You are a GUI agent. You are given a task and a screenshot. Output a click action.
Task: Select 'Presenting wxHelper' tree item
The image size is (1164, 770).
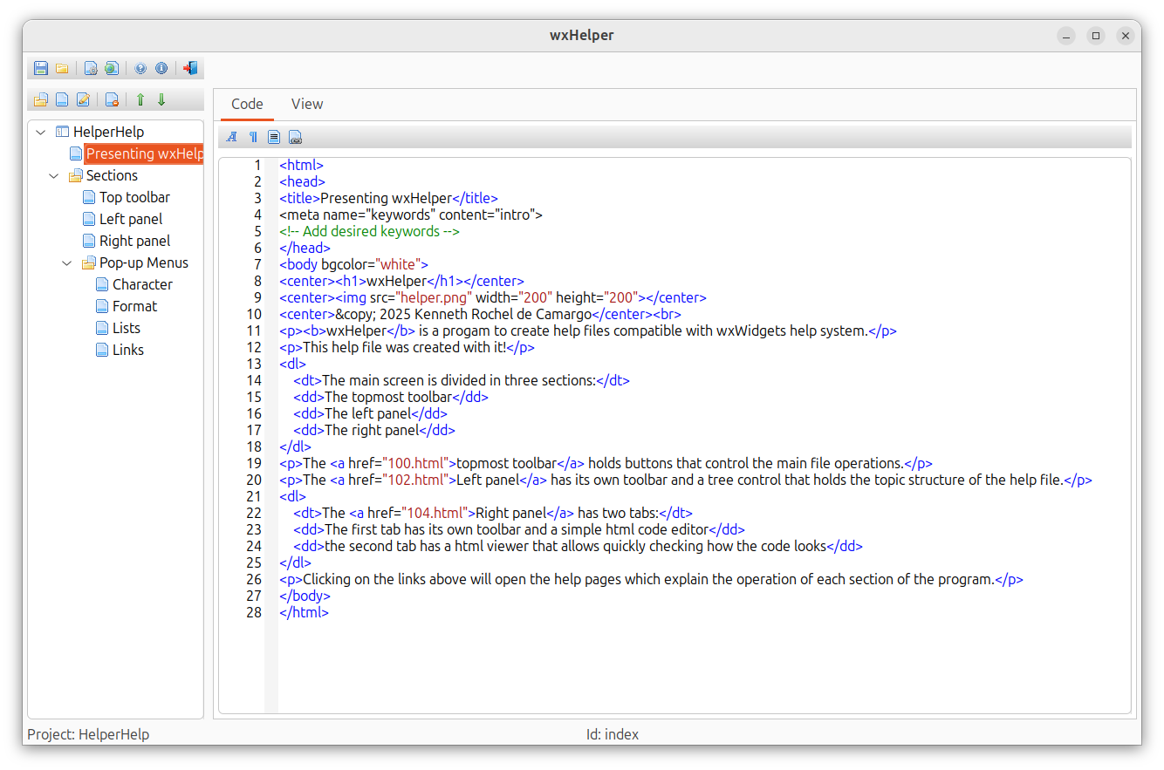pos(144,153)
